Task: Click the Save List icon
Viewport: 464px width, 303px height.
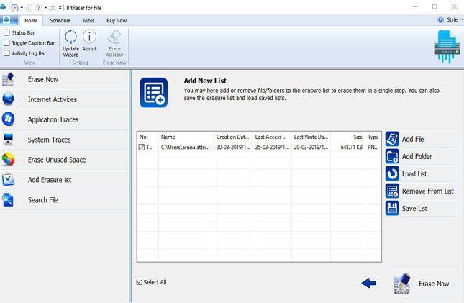Action: click(x=393, y=208)
